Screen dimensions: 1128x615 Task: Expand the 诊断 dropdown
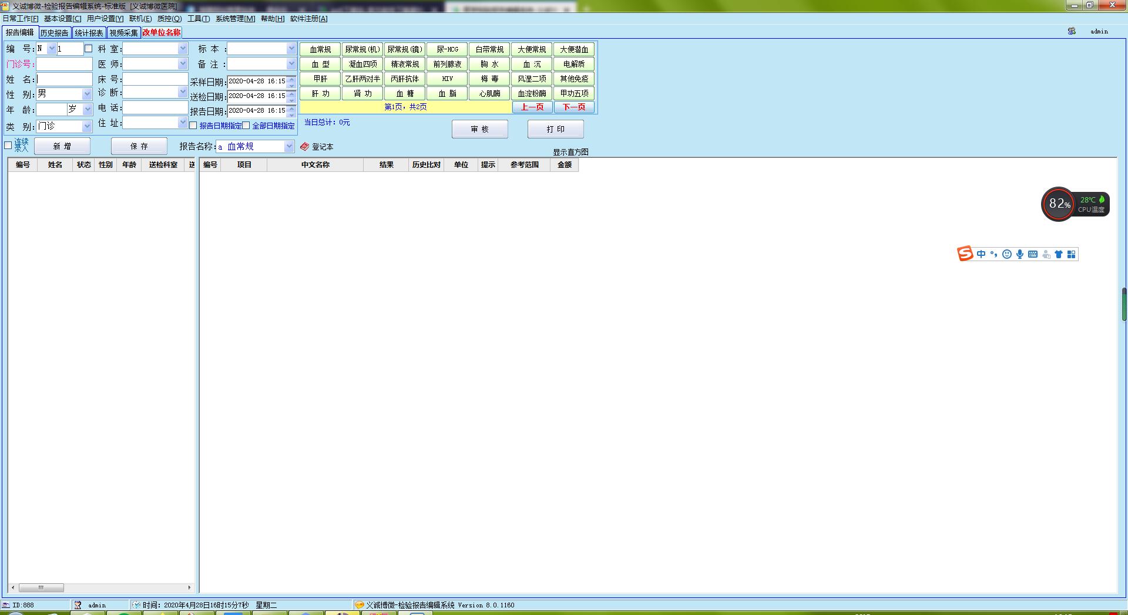[183, 92]
